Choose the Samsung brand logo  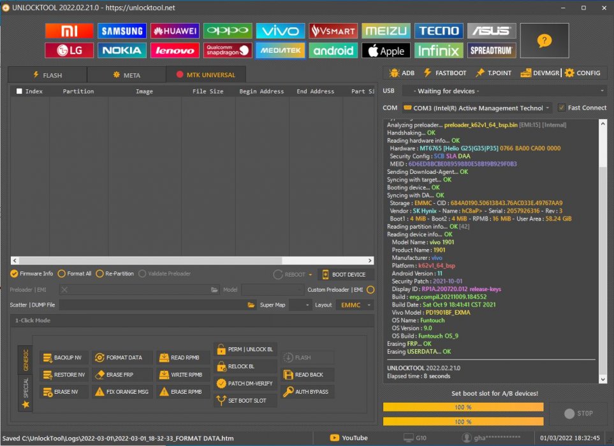coord(122,31)
